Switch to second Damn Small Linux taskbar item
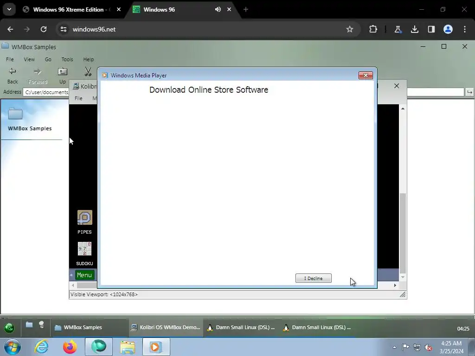475x356 pixels. [x=317, y=328]
